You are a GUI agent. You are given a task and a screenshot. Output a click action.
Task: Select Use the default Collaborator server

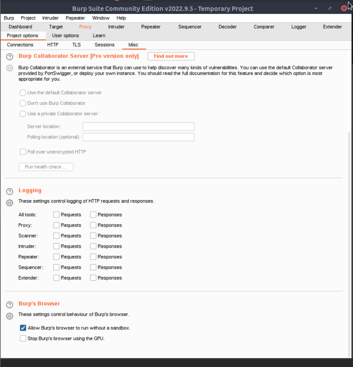23,93
